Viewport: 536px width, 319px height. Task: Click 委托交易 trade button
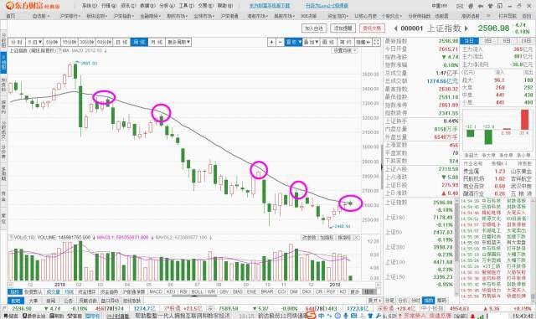point(372,28)
